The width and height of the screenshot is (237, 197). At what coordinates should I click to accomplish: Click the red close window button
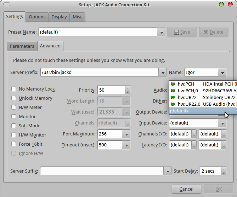[x=230, y=4]
